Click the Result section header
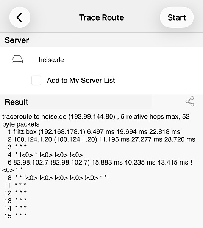 pos(17,102)
